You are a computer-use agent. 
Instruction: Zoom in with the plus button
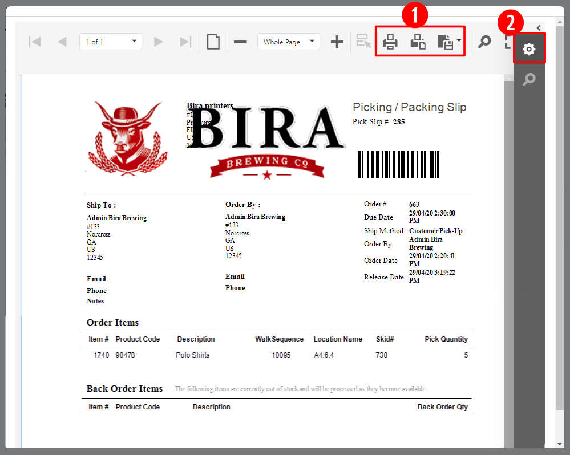tap(337, 42)
